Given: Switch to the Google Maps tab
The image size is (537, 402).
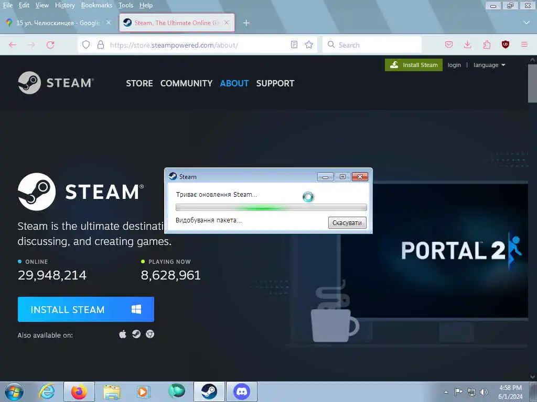Looking at the screenshot, I should [58, 23].
